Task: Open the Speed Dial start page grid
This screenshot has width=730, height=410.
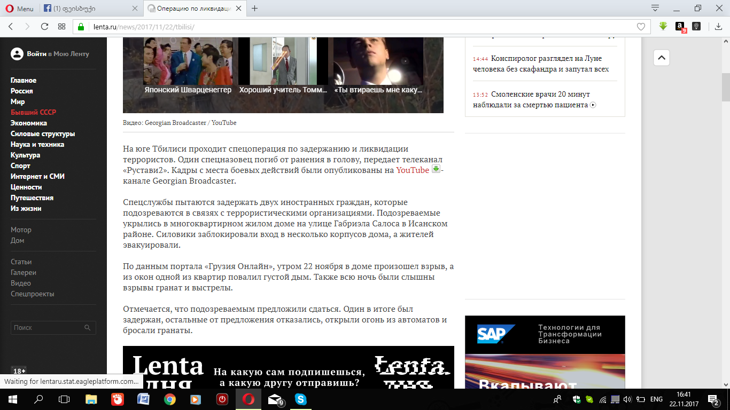Action: 62,27
